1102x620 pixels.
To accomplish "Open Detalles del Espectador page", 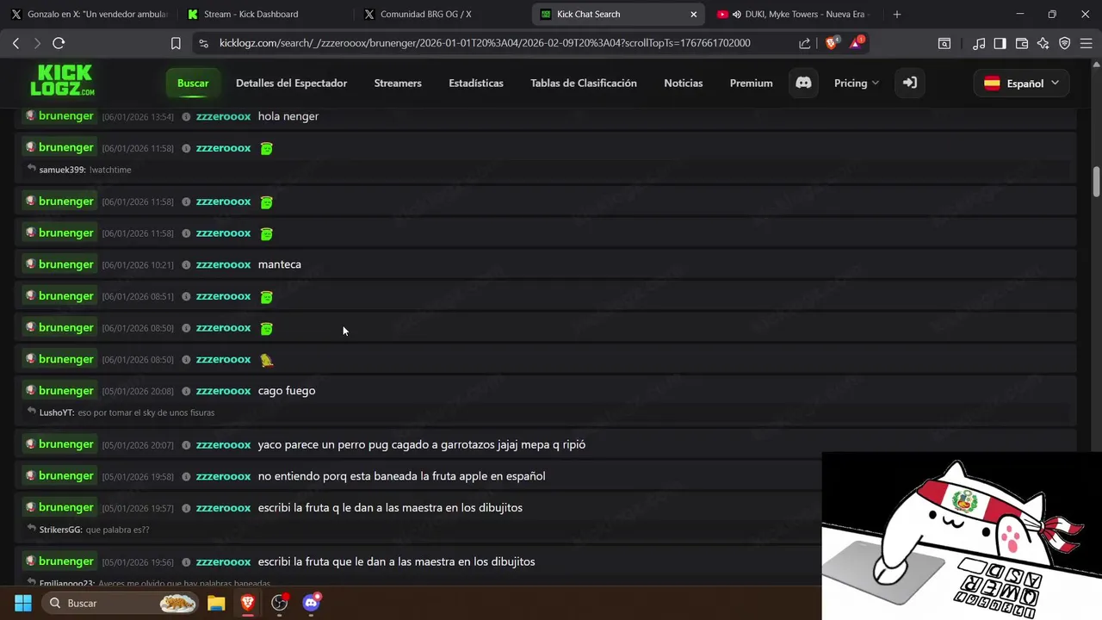I will point(291,83).
